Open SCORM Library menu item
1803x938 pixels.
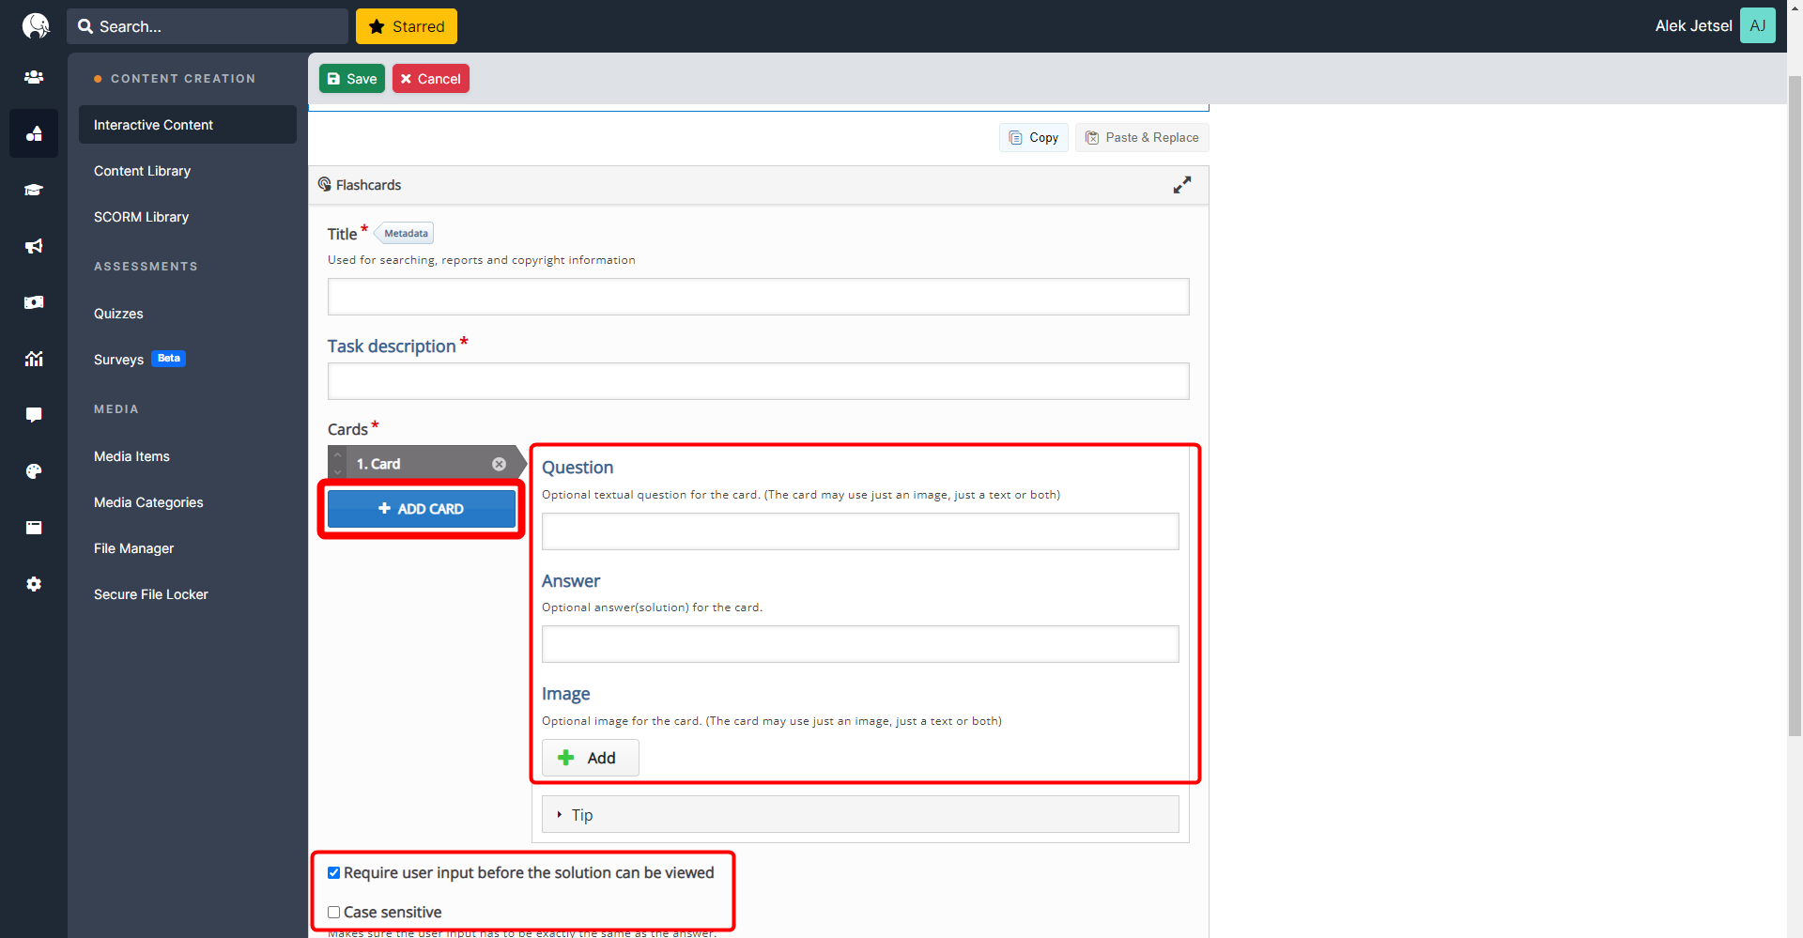point(141,217)
